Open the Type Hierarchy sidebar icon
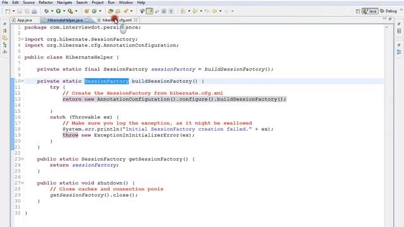 point(4,45)
